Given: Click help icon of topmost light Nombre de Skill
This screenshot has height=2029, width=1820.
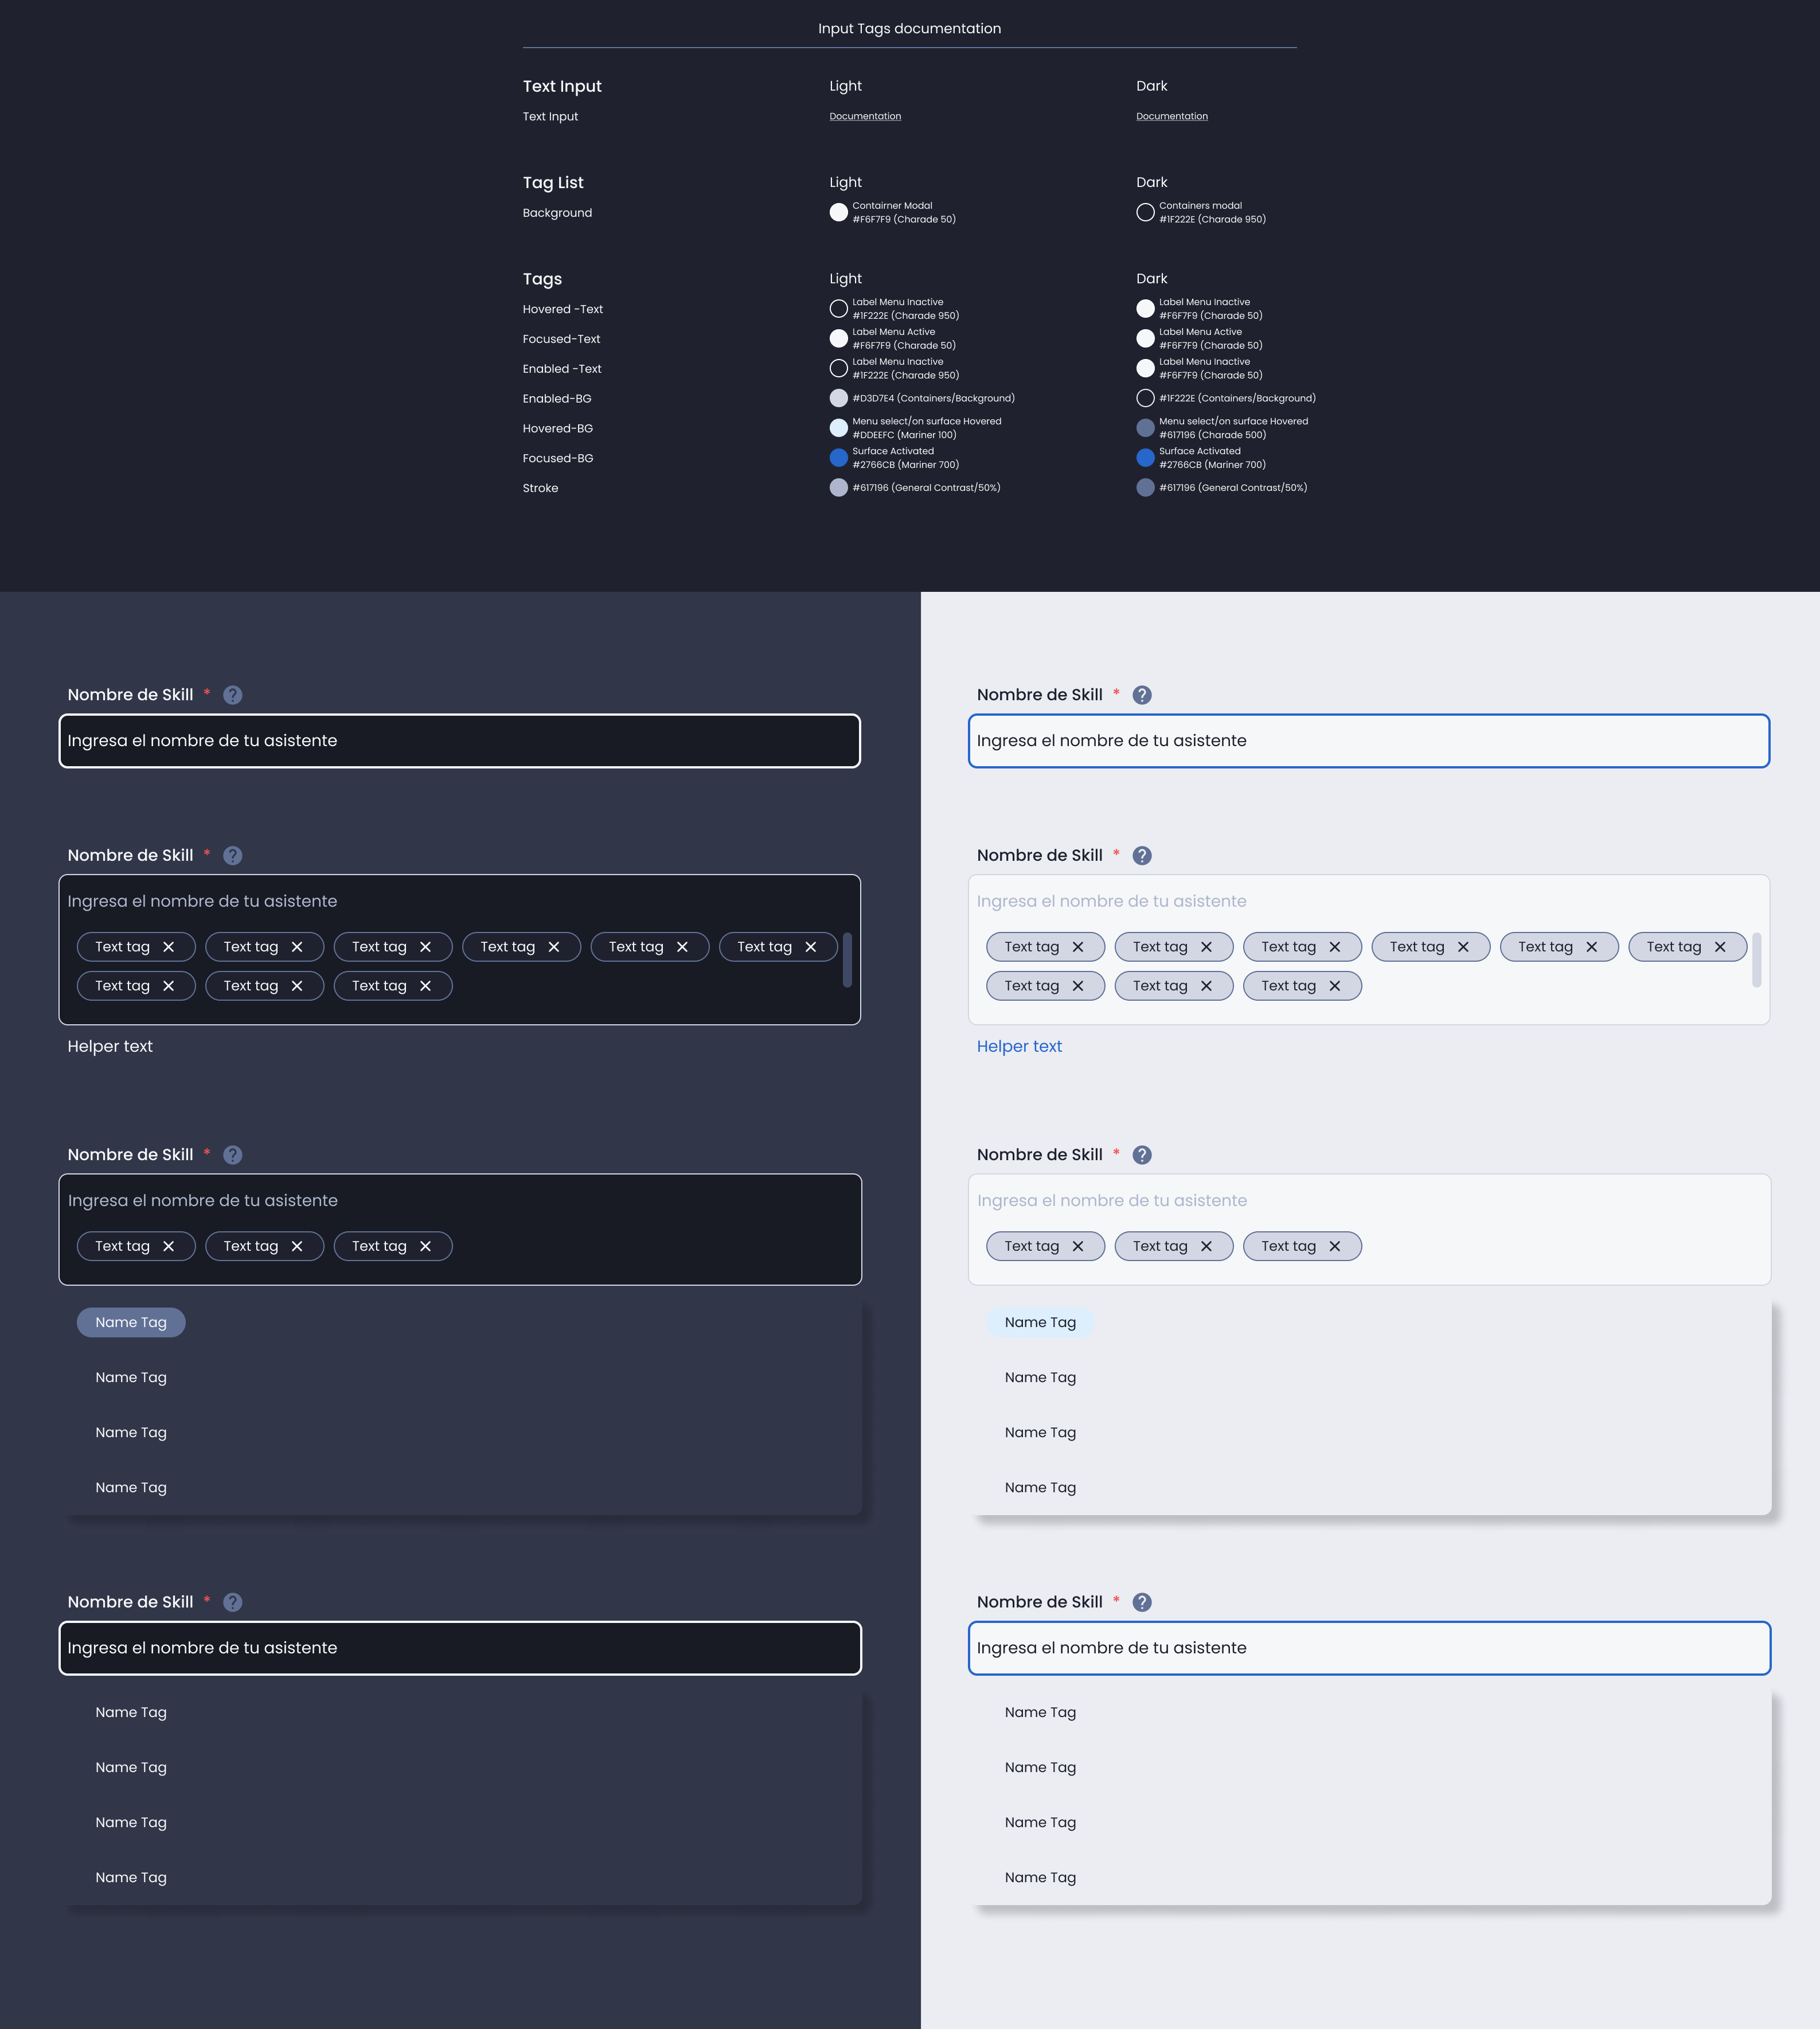Looking at the screenshot, I should [1142, 695].
